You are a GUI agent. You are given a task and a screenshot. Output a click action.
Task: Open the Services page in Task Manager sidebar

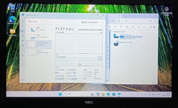point(23,55)
